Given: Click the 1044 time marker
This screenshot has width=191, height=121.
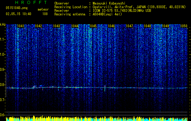Looking at the screenshot, I should pos(75,26).
